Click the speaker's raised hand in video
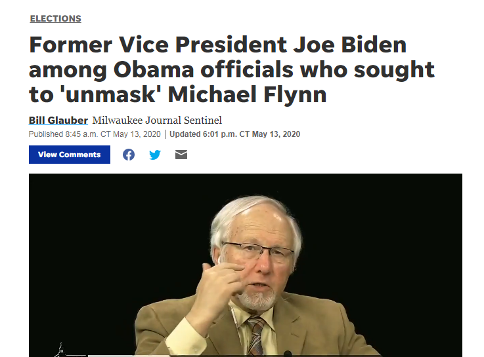The height and width of the screenshot is (357, 484). [219, 278]
